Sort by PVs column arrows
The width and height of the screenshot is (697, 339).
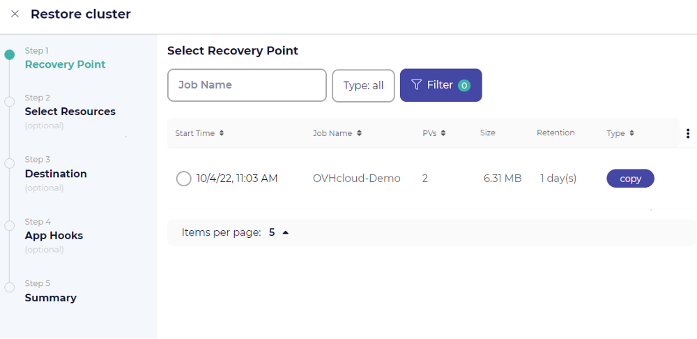(x=443, y=133)
